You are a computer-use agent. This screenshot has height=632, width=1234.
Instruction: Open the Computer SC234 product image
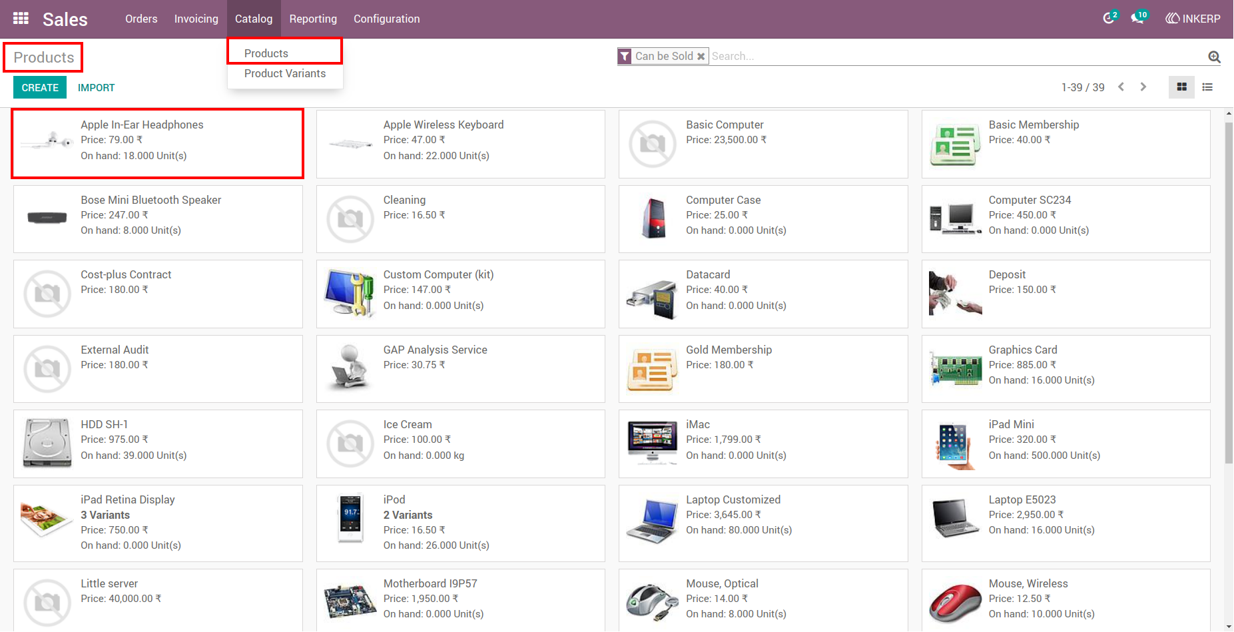[955, 218]
